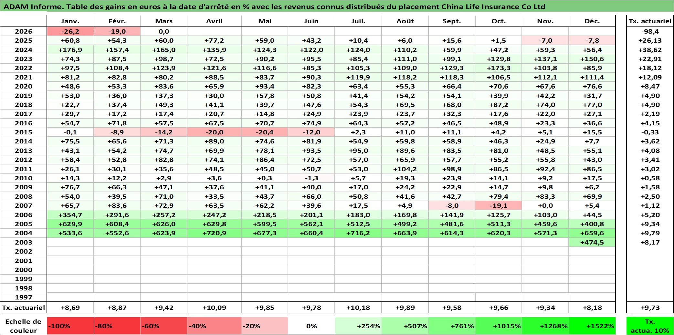674x335 pixels.
Task: Click the +761% green scale swatch
Action: point(452,326)
